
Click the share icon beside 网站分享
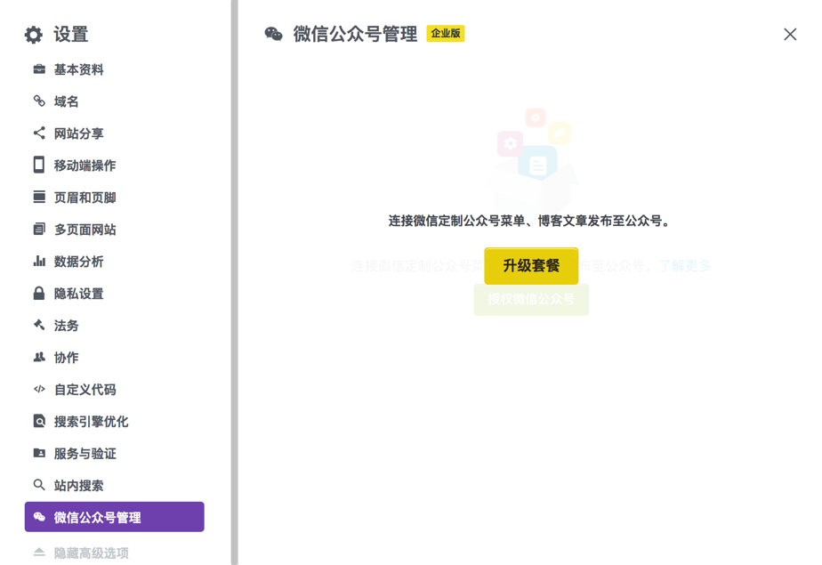39,133
